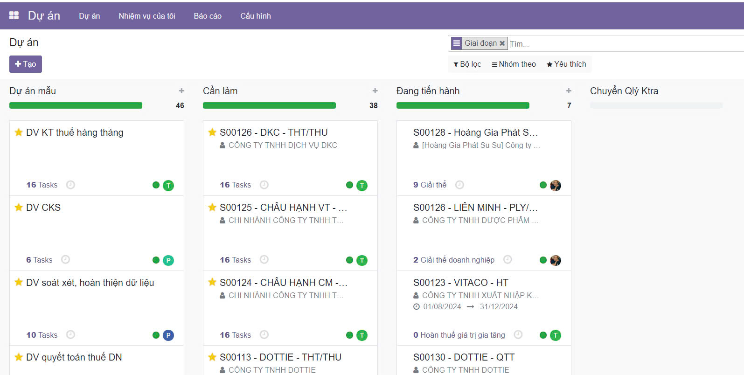Click clock icon on S00123 VITACO card
This screenshot has height=375, width=744.
(518, 334)
